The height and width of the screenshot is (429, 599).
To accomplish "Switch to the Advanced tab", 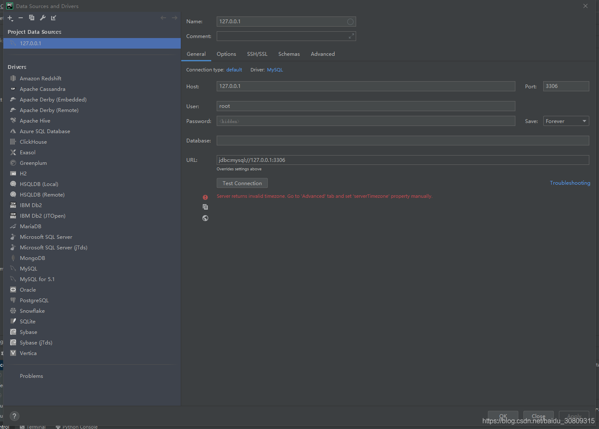I will [323, 54].
